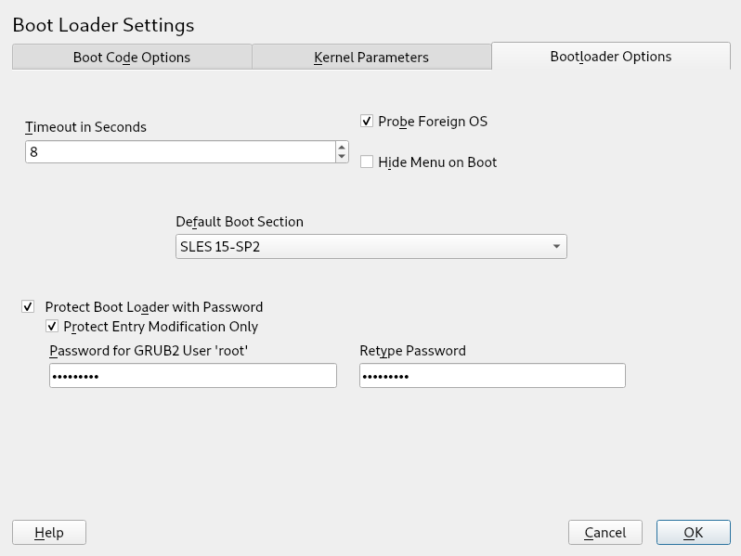
Task: Uncheck Protect Boot Loader with Password
Action: (x=28, y=307)
